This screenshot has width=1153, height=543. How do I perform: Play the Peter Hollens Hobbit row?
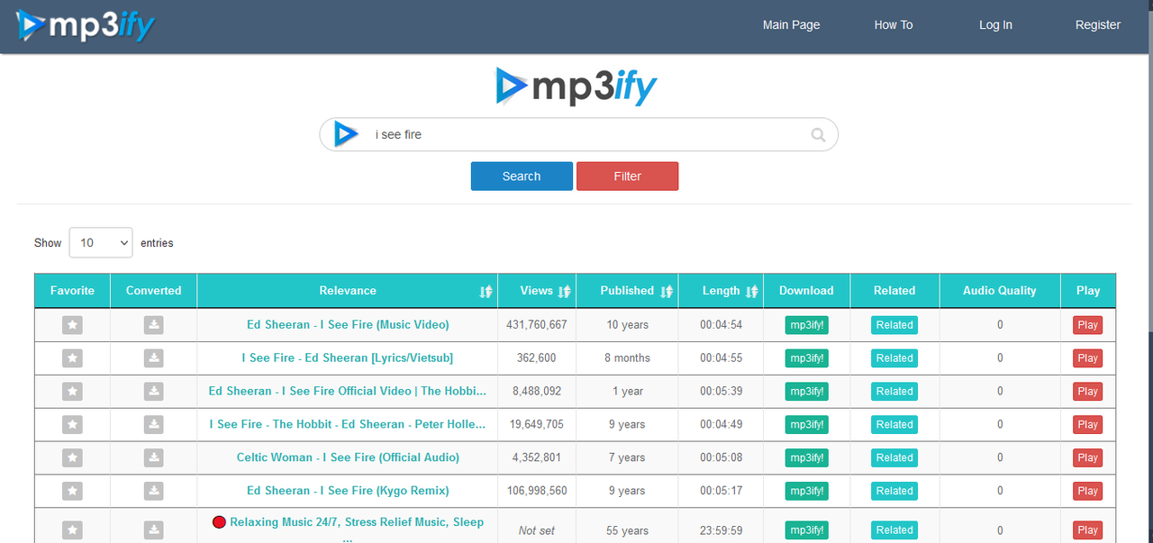(x=1087, y=424)
